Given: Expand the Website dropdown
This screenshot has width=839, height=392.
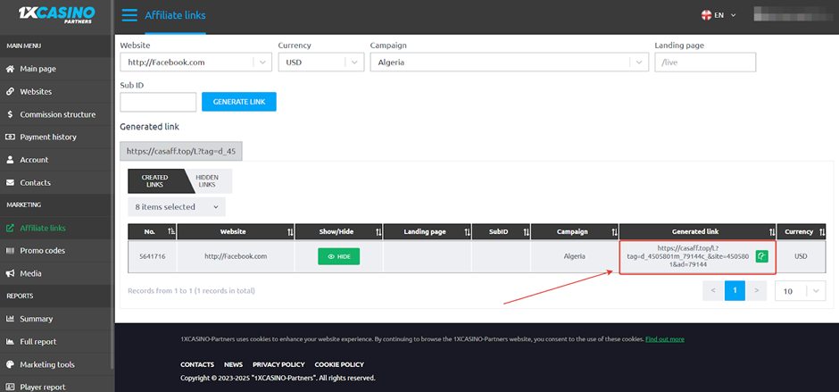Looking at the screenshot, I should [262, 63].
